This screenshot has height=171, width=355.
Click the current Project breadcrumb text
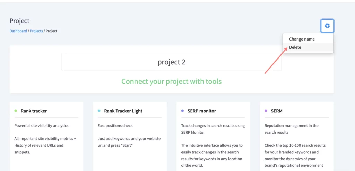point(51,31)
